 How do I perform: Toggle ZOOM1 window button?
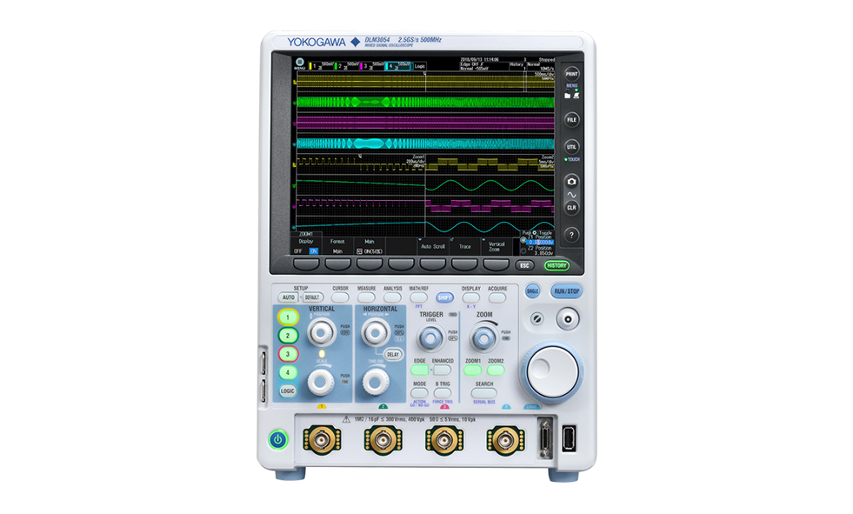472,370
